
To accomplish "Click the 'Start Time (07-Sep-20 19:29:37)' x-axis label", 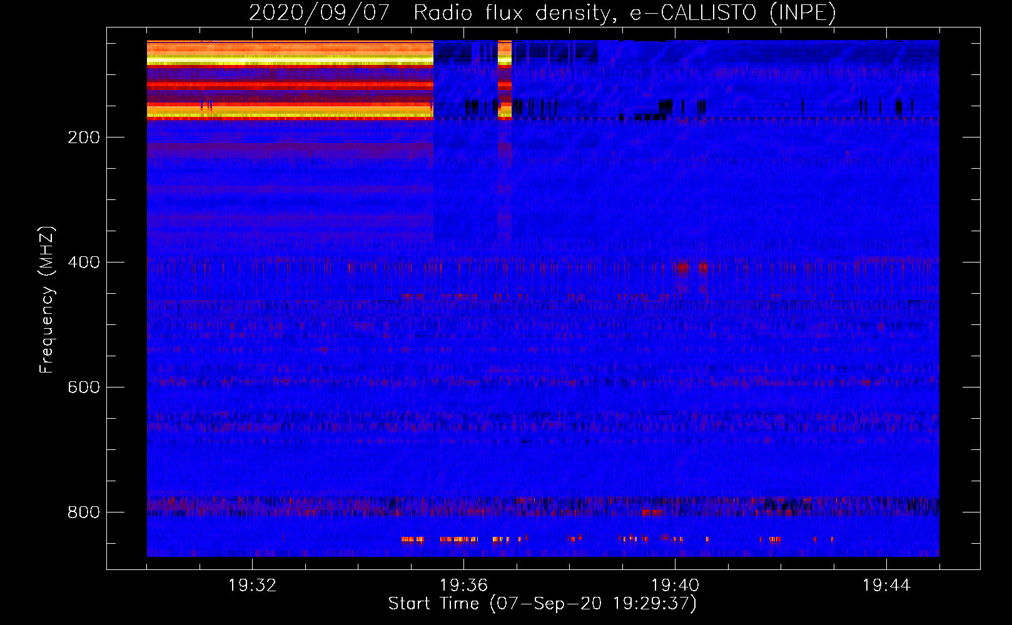I will [542, 604].
